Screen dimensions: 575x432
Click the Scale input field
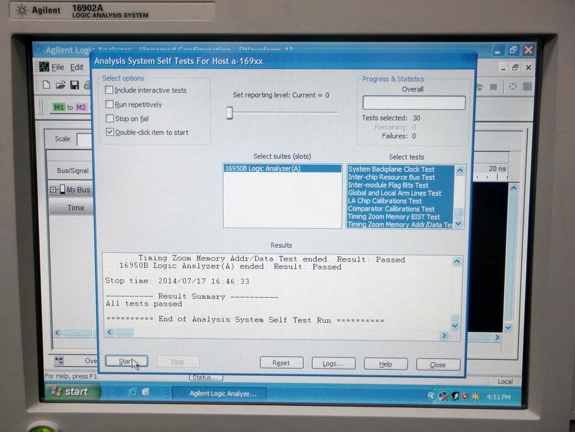84,140
